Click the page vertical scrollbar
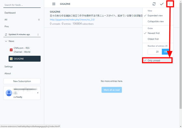The width and height of the screenshot is (182, 128). coord(180,56)
